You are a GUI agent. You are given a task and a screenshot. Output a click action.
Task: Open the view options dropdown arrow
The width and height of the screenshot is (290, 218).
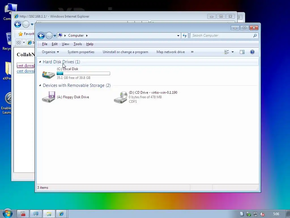point(233,52)
